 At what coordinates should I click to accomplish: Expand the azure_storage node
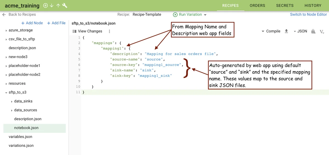[x=6, y=30]
